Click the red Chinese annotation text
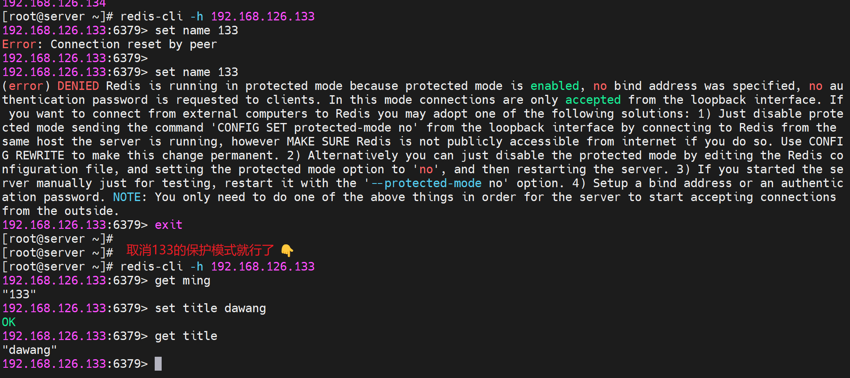This screenshot has width=850, height=378. [x=200, y=250]
